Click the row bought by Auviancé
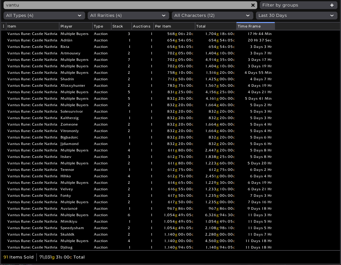Viewport: 341px width, 265px height. pos(69,209)
